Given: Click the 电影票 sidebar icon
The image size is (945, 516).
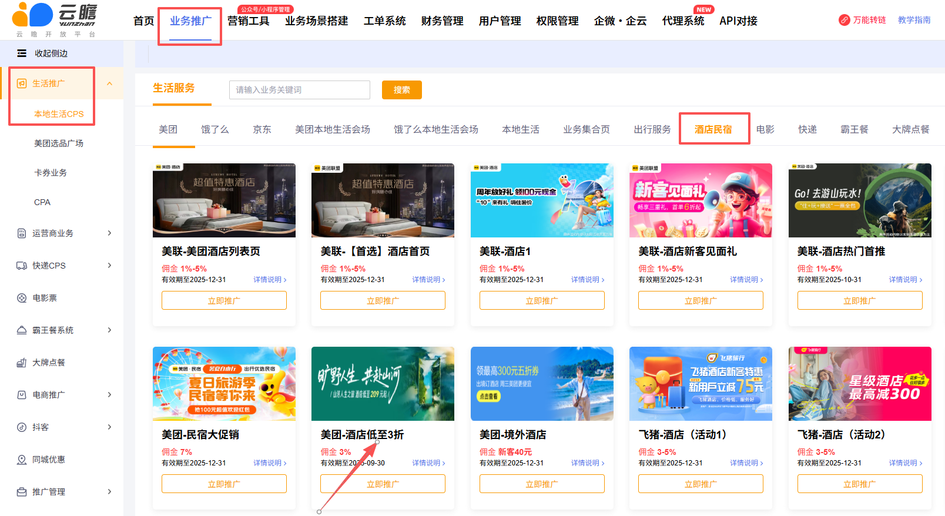Looking at the screenshot, I should (22, 298).
